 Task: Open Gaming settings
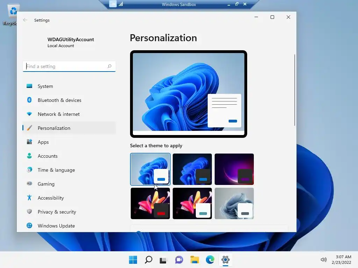click(x=69, y=184)
